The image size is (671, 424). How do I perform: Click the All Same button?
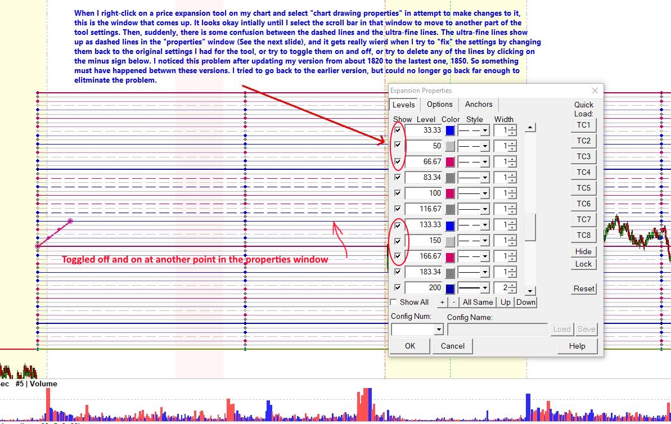(478, 302)
